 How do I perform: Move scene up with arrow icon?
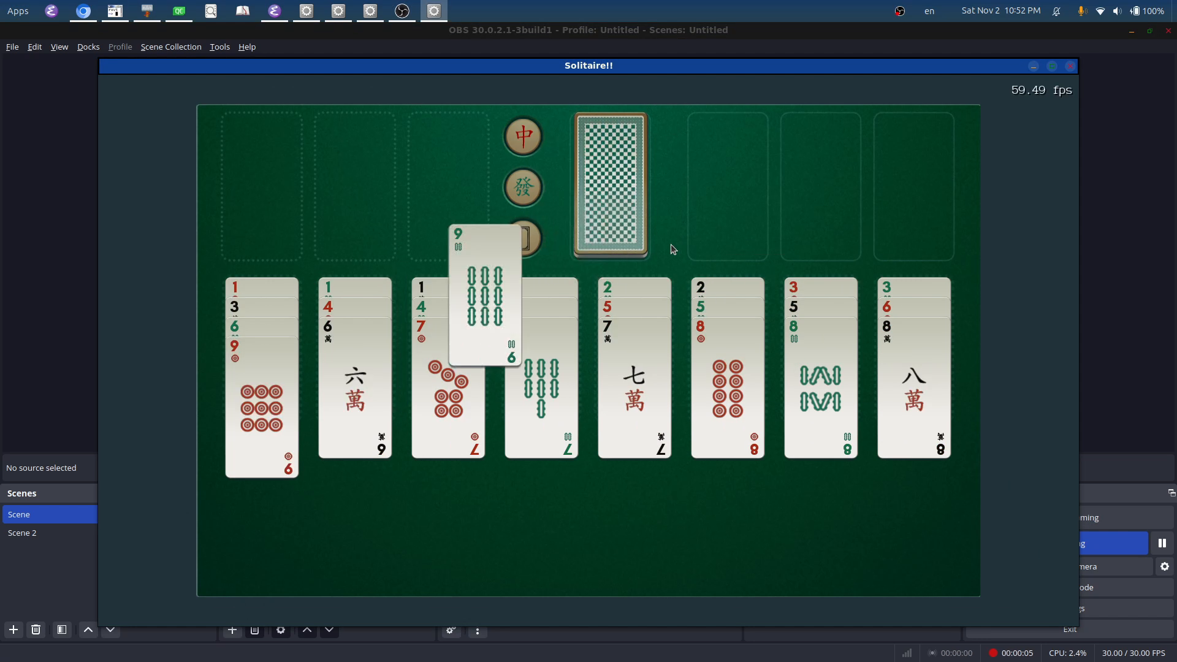pos(88,630)
